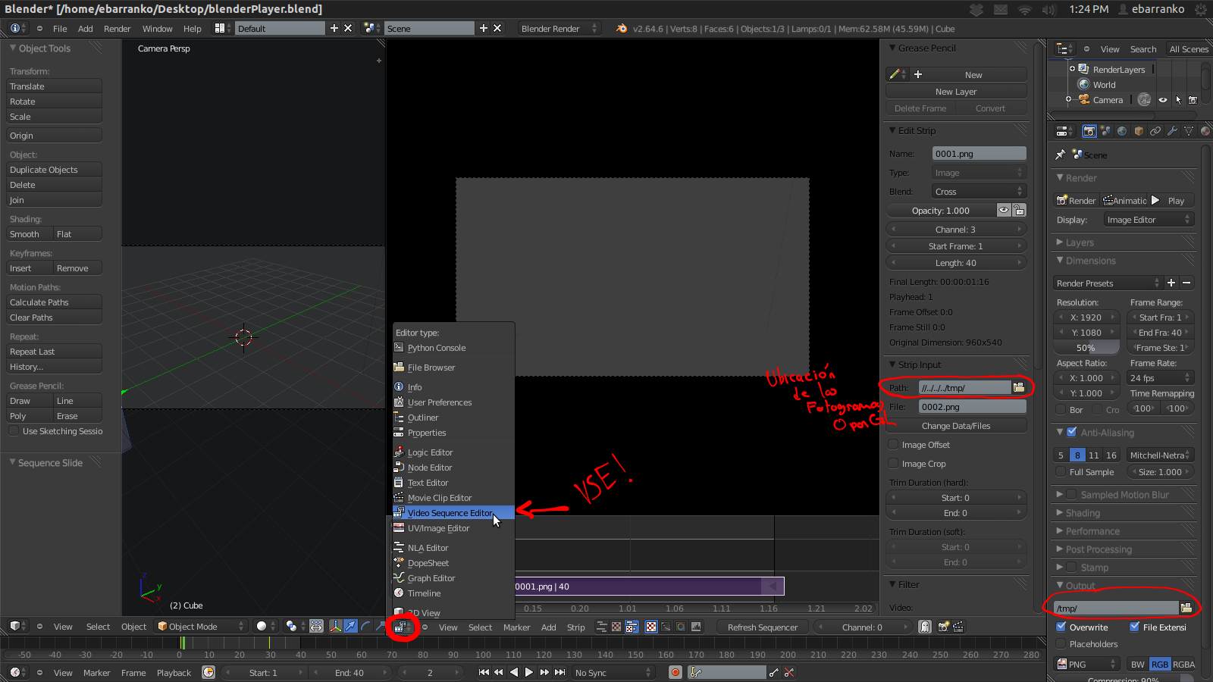Screen dimensions: 1213x682
Task: Enable the Full Sample checkbox
Action: point(1061,472)
